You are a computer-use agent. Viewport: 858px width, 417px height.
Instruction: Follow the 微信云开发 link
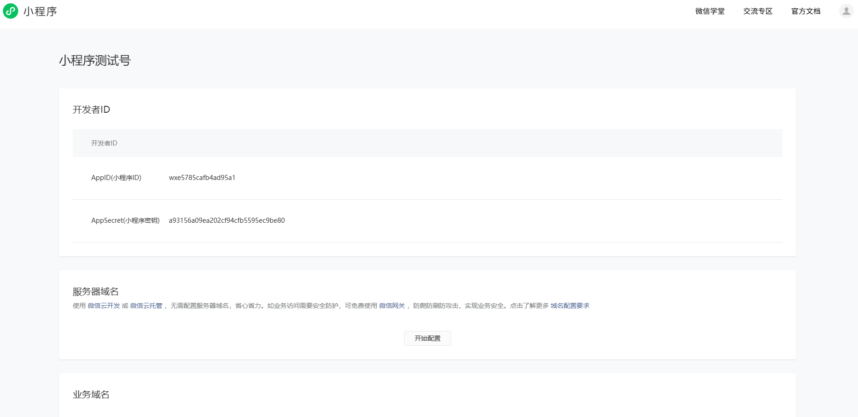(104, 306)
